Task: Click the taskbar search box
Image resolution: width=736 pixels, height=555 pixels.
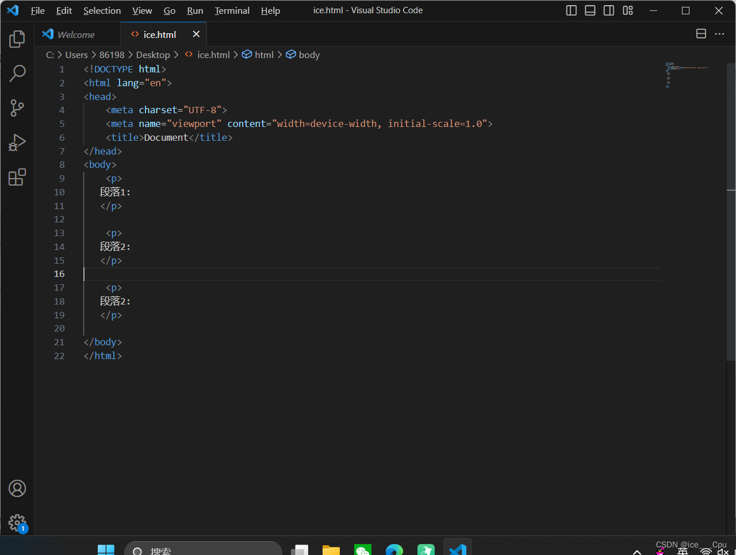Action: (203, 549)
